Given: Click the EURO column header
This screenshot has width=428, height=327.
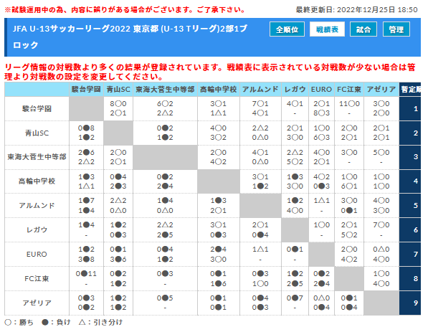Looking at the screenshot, I should coord(321,89).
